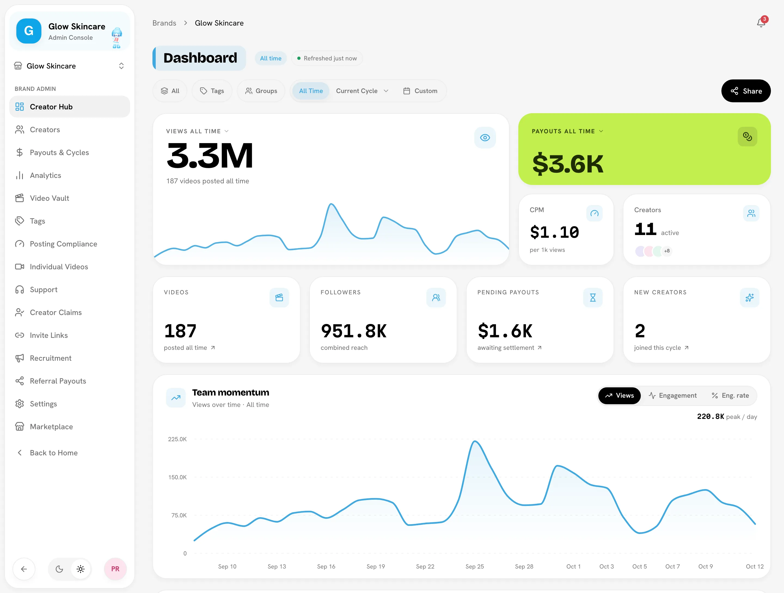
Task: Switch to light mode sun toggle
Action: [x=81, y=569]
